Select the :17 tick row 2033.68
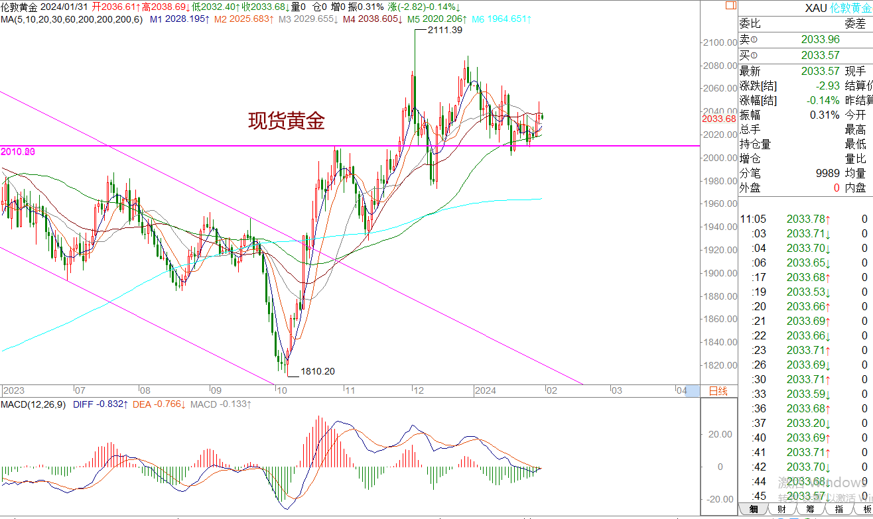 805,277
